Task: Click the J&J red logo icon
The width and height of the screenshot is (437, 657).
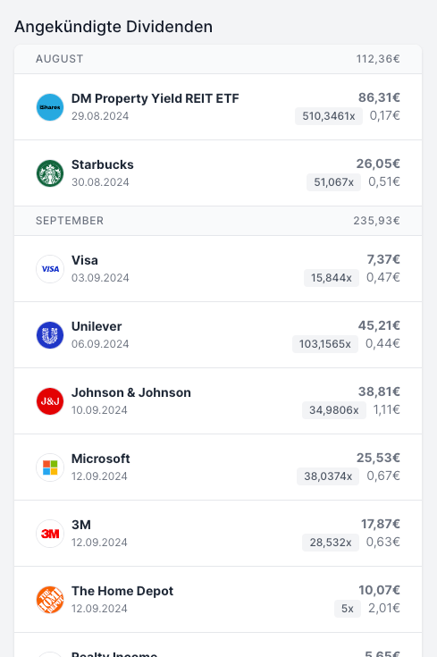Action: (50, 401)
